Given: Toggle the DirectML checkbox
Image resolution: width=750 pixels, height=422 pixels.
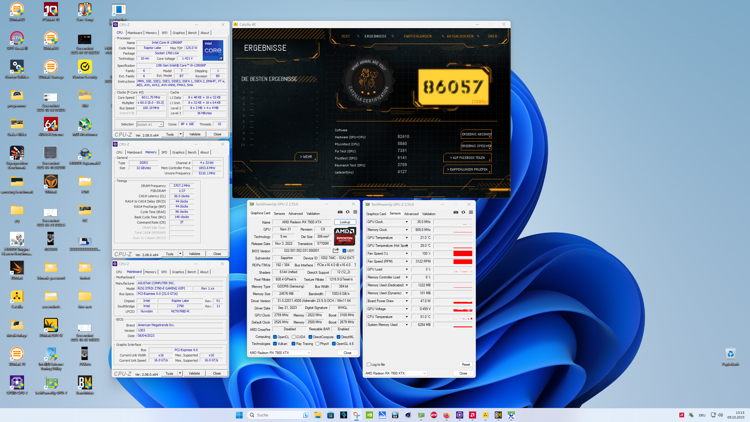Looking at the screenshot, I should pos(338,337).
